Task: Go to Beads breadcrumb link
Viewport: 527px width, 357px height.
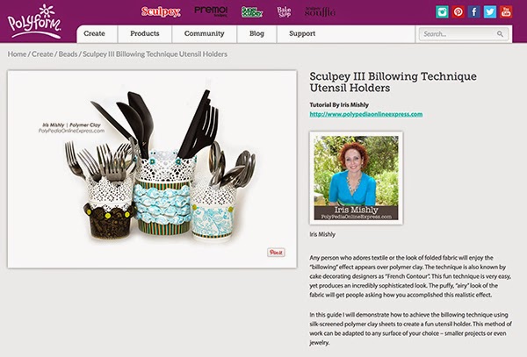Action: (68, 54)
